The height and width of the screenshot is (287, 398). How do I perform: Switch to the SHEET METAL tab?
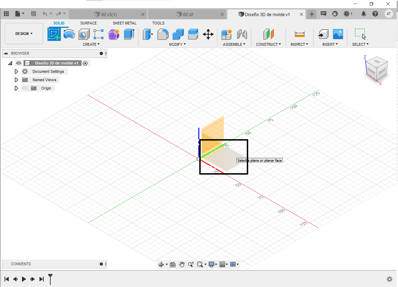pyautogui.click(x=125, y=23)
